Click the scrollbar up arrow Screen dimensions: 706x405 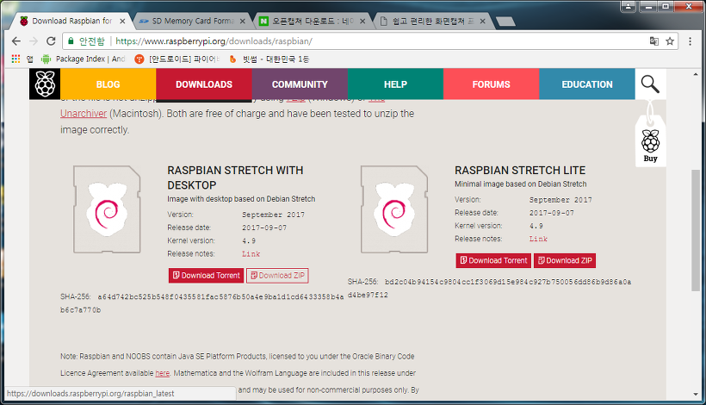click(696, 74)
